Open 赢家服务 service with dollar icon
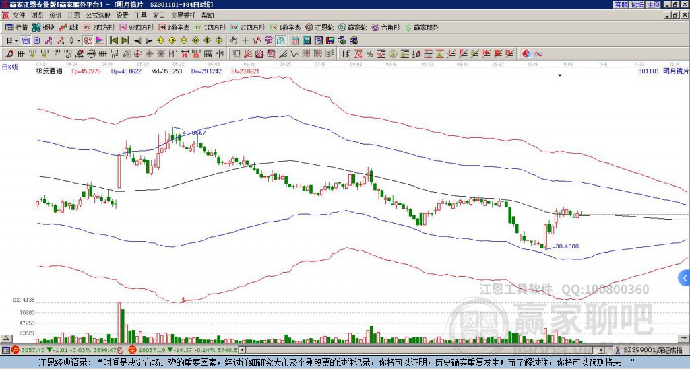The height and width of the screenshot is (369, 690). coord(422,27)
